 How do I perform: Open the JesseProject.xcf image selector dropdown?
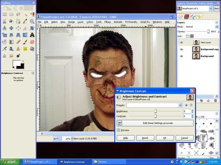point(211,9)
